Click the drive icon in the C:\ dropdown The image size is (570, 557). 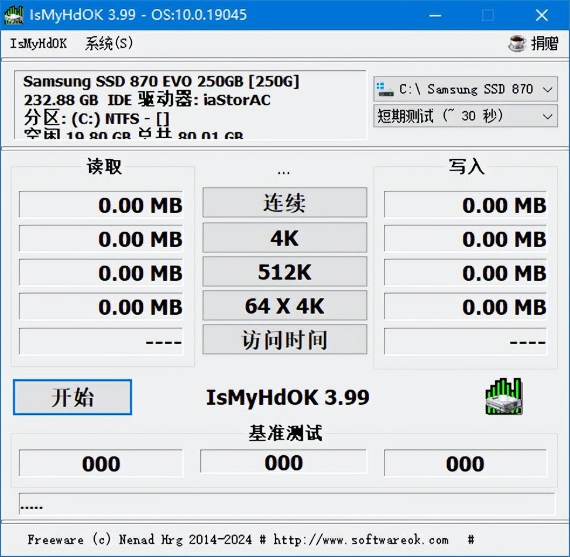click(384, 90)
